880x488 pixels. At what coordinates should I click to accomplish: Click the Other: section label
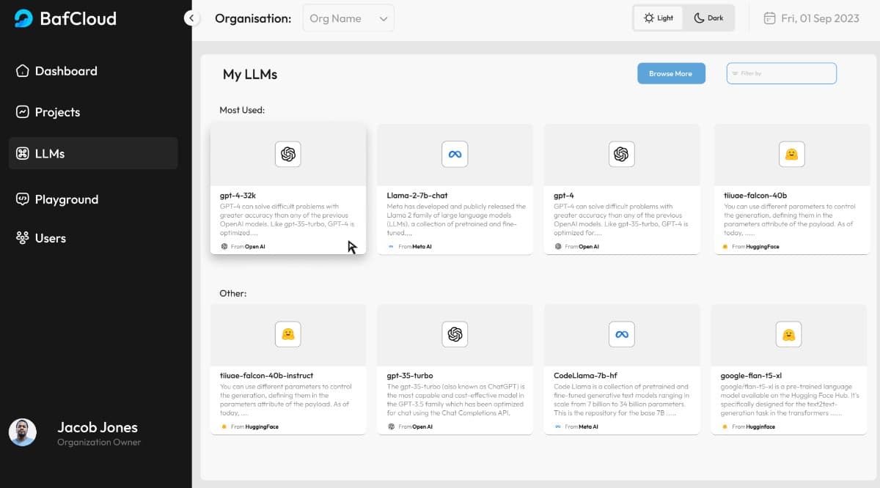pyautogui.click(x=233, y=293)
